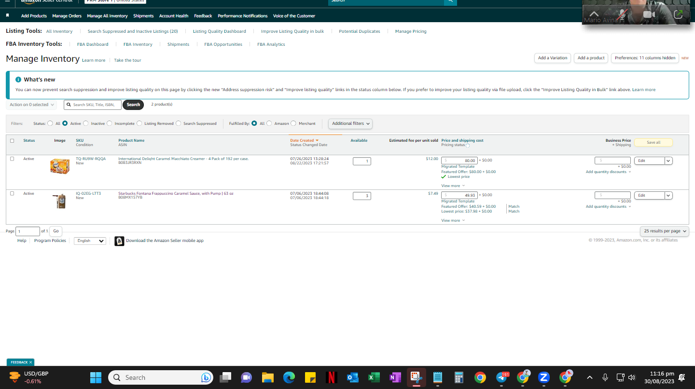
Task: Expand the Zoom overlay using the up chevron
Action: 594,13
